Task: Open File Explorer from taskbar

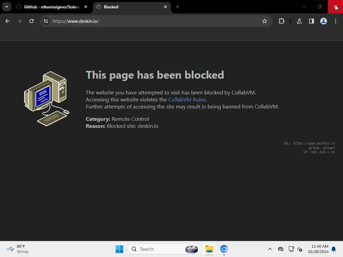Action: pyautogui.click(x=209, y=249)
